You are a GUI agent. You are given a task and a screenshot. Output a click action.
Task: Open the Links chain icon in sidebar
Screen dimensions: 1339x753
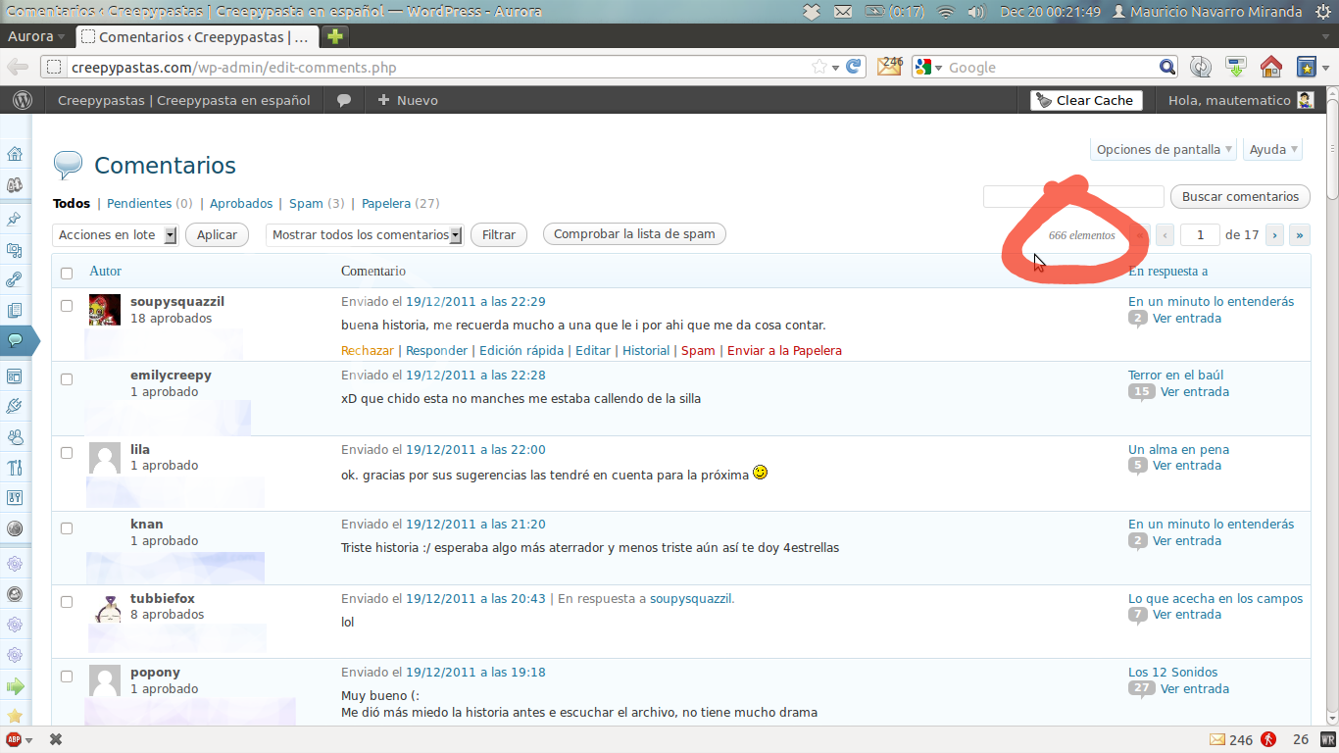click(15, 279)
